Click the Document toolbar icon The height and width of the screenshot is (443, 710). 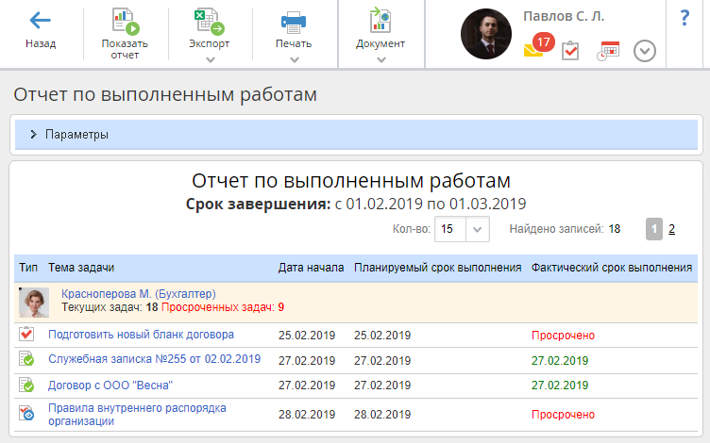tap(380, 20)
